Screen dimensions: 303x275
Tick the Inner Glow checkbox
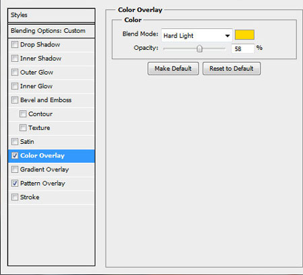15,86
